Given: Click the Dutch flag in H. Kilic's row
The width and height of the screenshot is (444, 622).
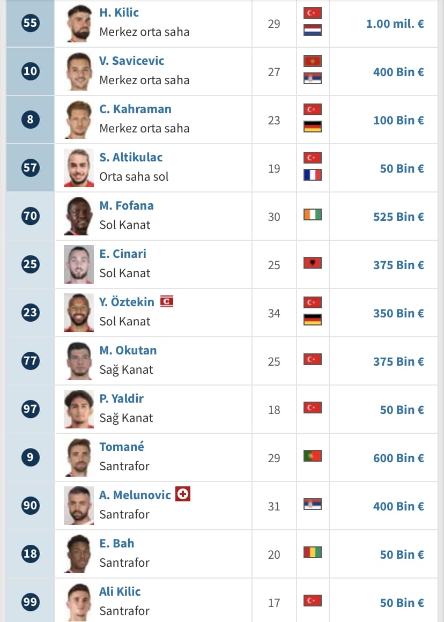Looking at the screenshot, I should click(x=313, y=31).
